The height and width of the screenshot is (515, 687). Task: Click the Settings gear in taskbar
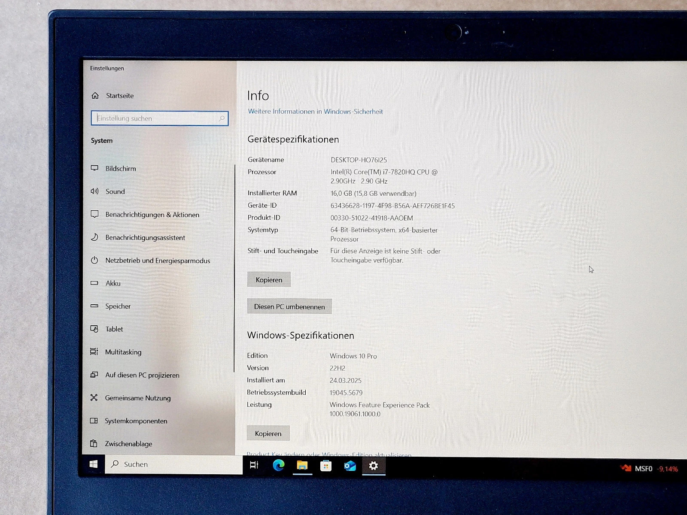[x=374, y=466]
